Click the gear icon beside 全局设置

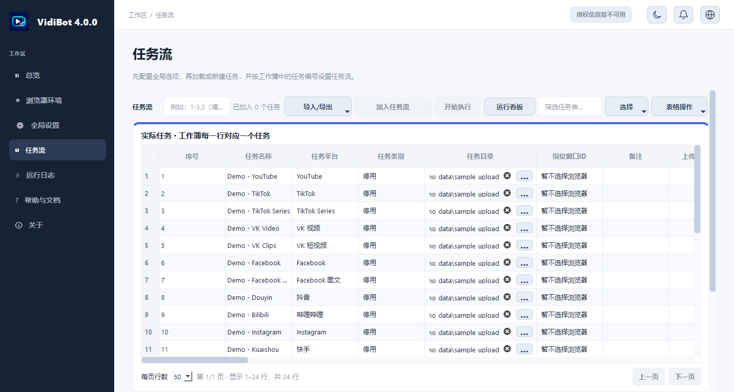[20, 125]
